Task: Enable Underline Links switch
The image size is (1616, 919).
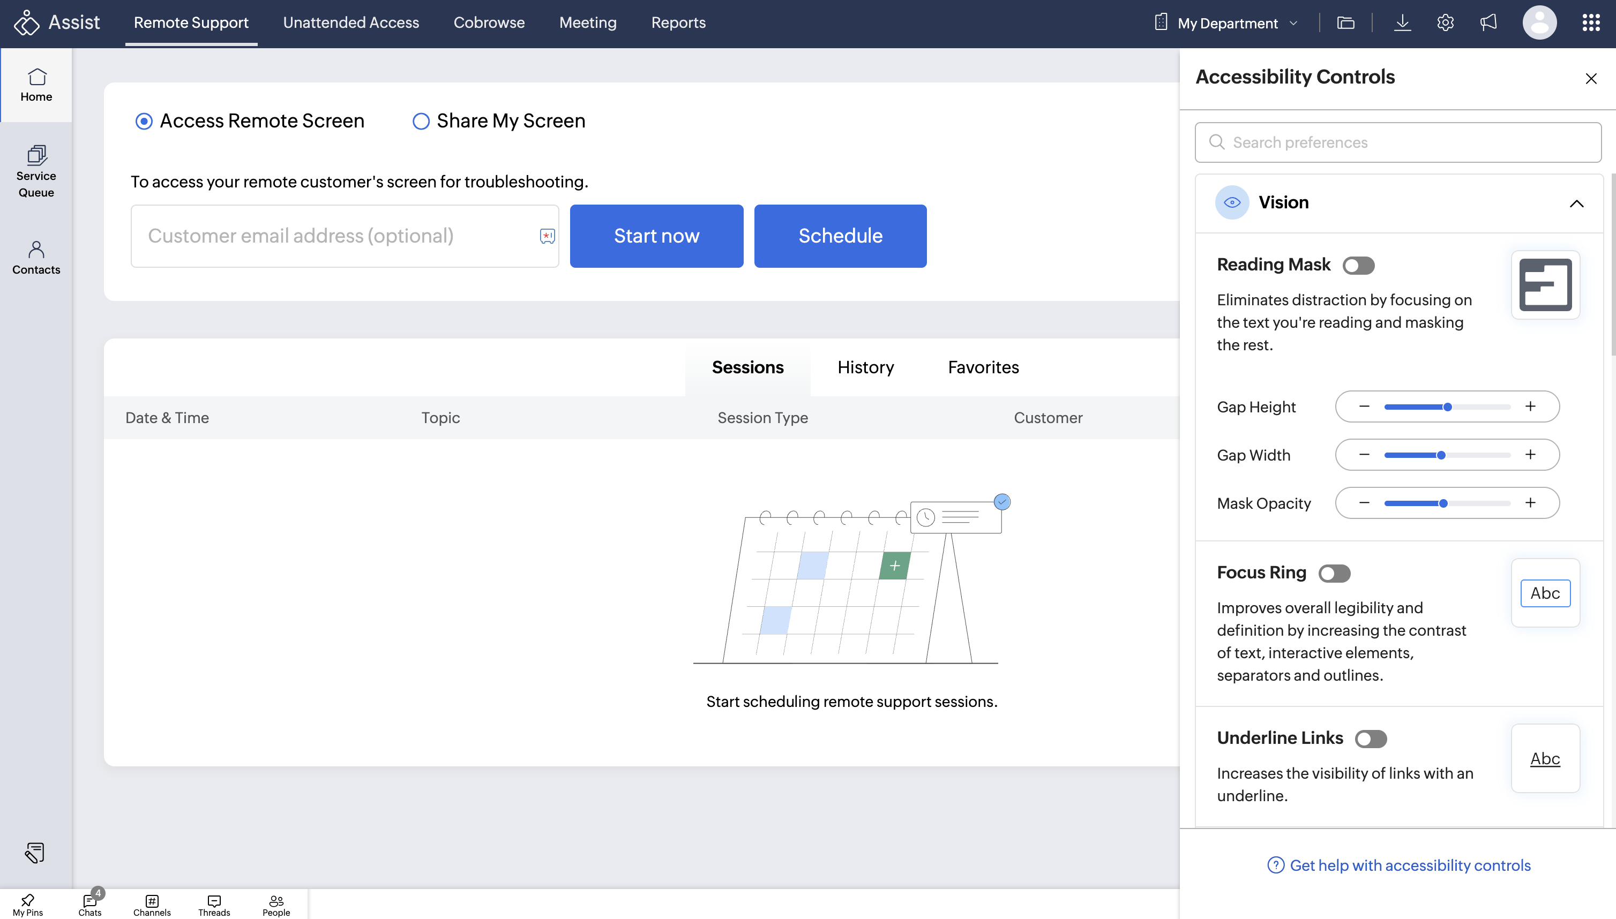Action: [x=1371, y=739]
